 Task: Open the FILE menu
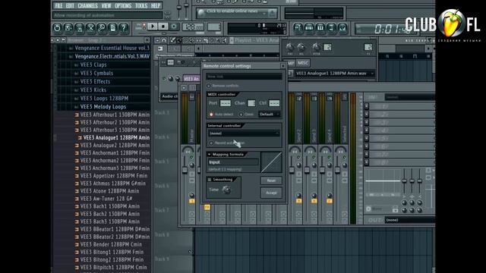tap(59, 5)
